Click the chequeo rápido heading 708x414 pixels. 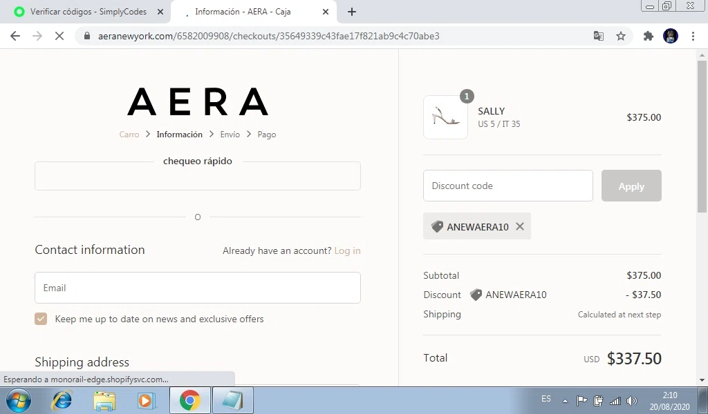coord(198,161)
